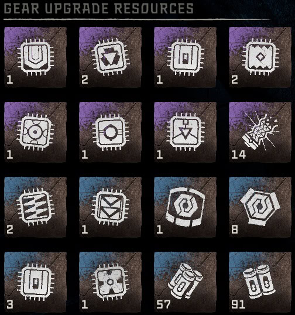This screenshot has height=315, width=295.
Task: Click the 57 quantity label
Action: click(x=163, y=304)
